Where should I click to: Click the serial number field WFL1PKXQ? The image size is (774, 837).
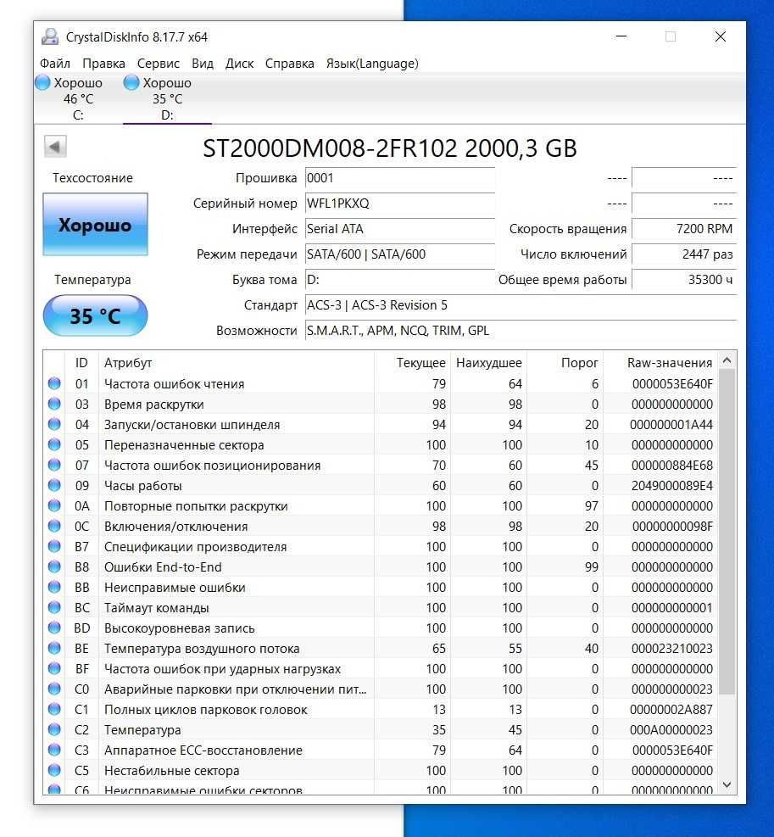tap(400, 204)
